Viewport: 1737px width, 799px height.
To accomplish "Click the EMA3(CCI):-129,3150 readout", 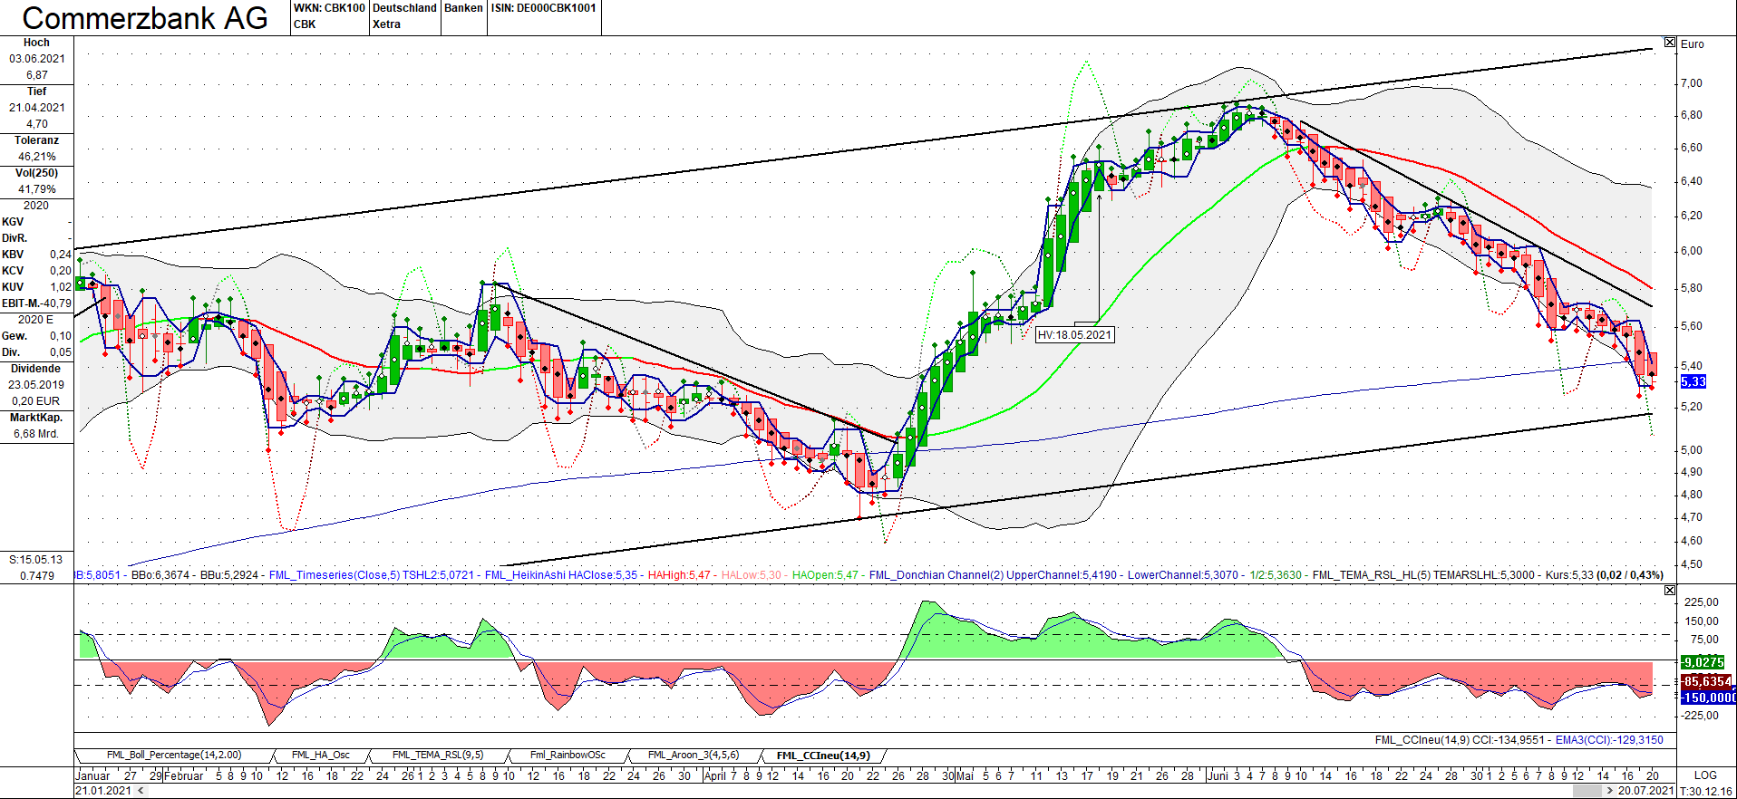I will tap(1610, 740).
